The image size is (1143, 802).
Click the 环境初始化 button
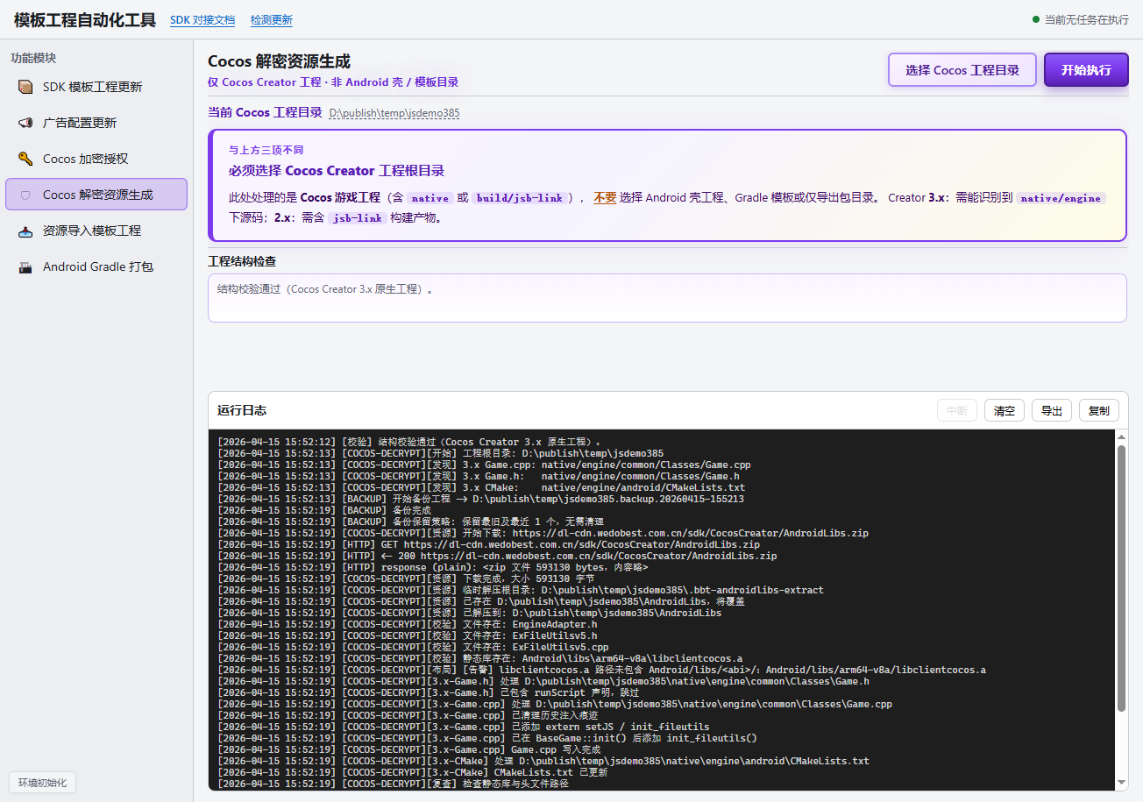(x=43, y=783)
